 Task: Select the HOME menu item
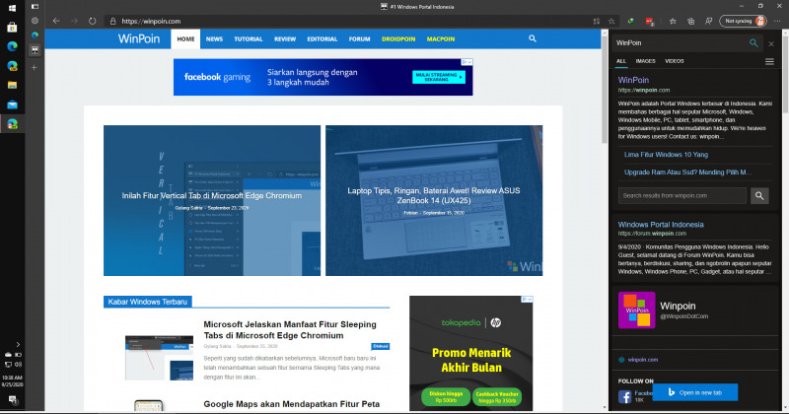click(185, 38)
